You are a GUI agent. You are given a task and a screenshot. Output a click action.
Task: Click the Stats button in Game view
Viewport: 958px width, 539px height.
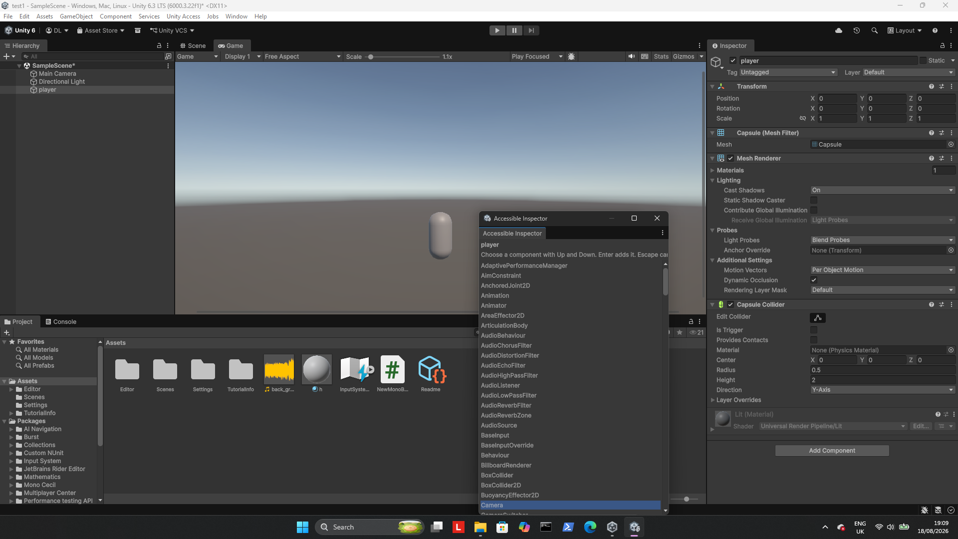click(x=661, y=56)
